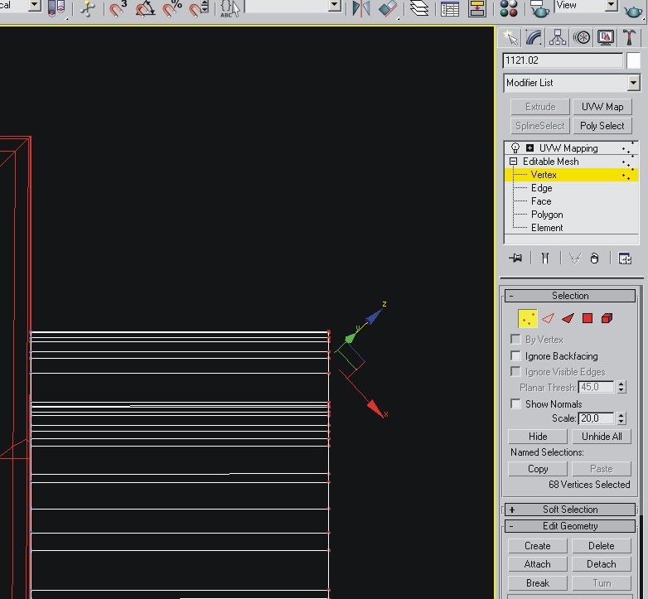Viewport: 648px width, 599px height.
Task: Click the Detach button
Action: point(602,564)
